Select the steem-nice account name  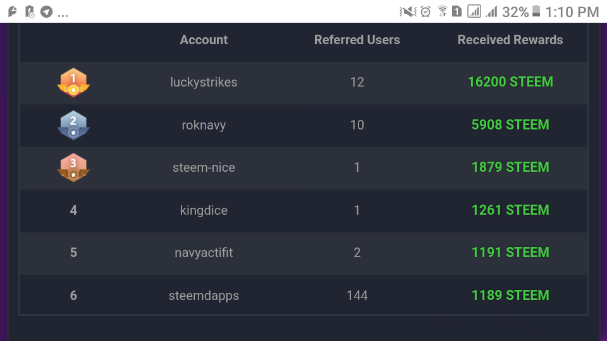pyautogui.click(x=204, y=167)
